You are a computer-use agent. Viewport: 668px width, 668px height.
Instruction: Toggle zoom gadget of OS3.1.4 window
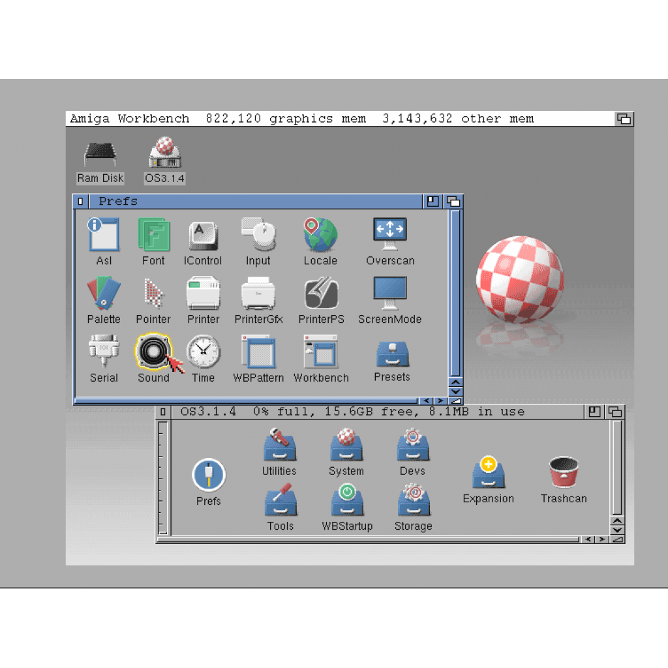pos(594,412)
